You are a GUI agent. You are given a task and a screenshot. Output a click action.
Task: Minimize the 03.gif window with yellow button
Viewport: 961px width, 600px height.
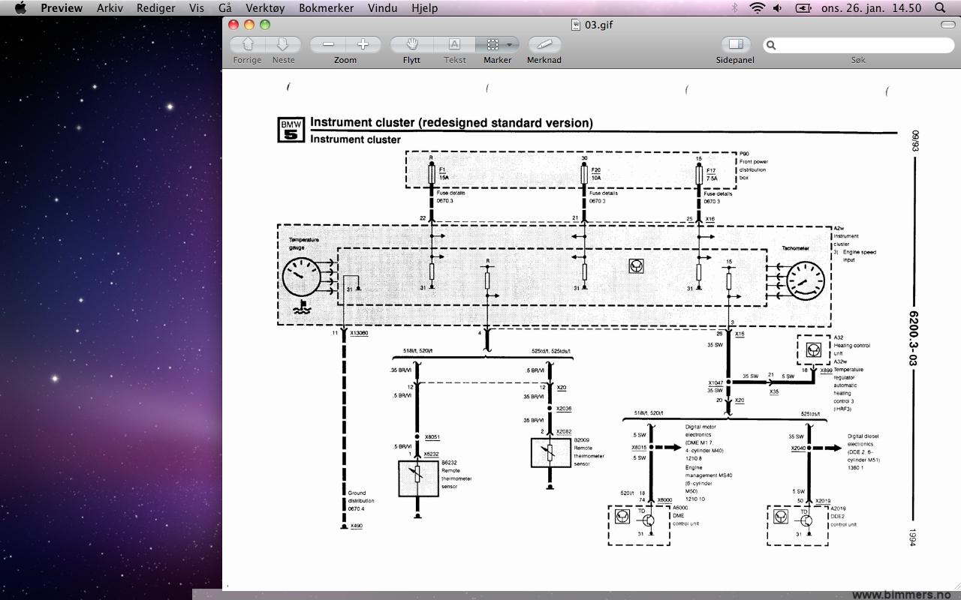tap(249, 25)
